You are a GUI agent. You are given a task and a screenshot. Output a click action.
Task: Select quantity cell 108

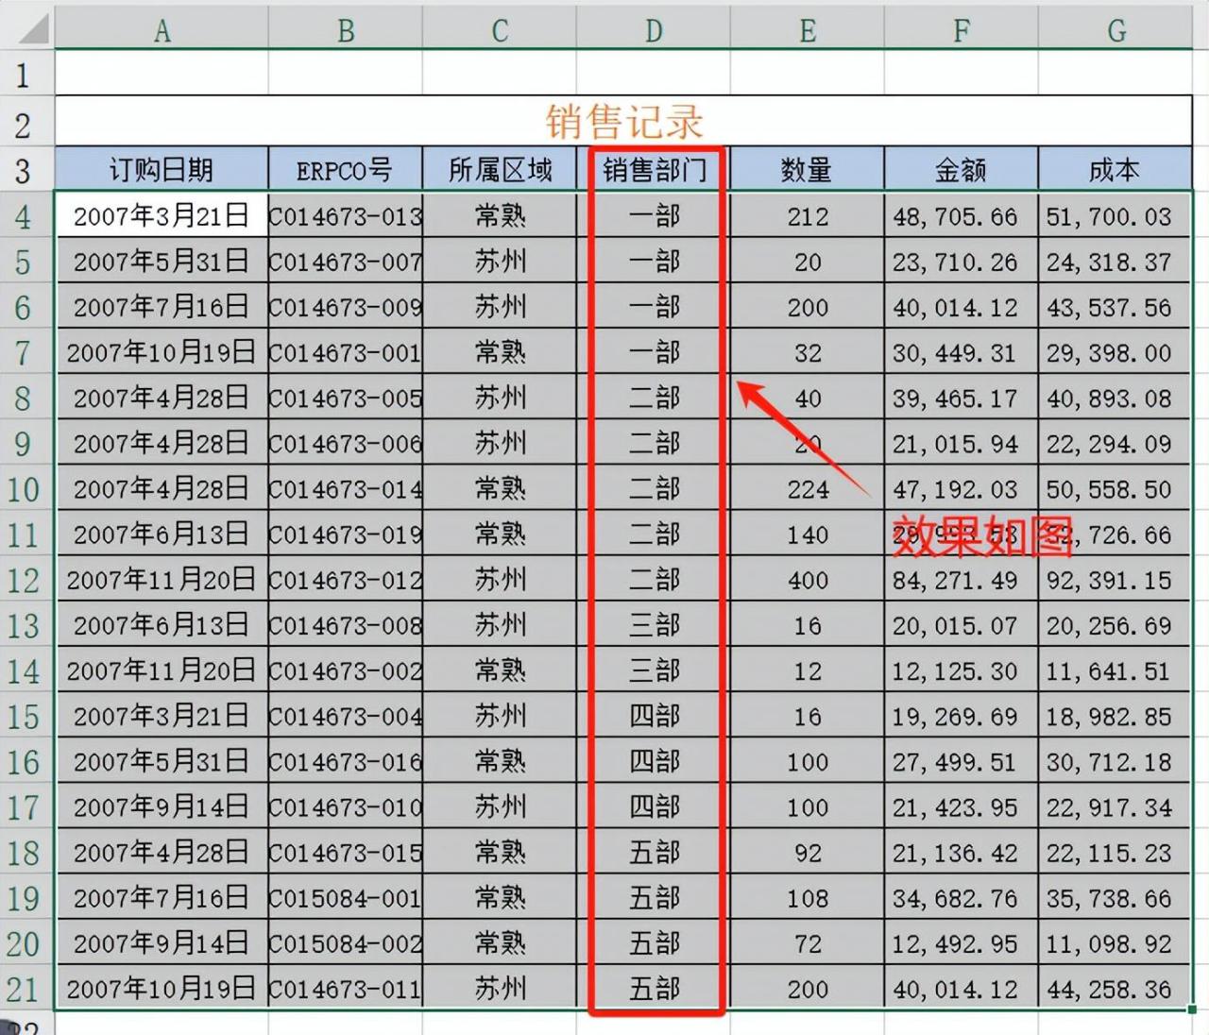808,897
